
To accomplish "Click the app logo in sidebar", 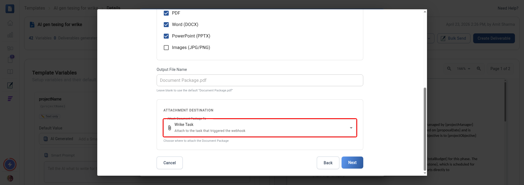I will pyautogui.click(x=10, y=9).
